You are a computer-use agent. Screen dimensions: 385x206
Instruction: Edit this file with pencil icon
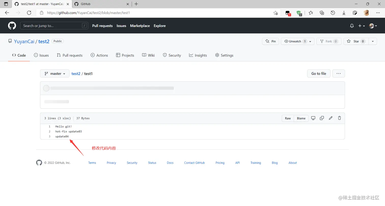[x=331, y=118]
